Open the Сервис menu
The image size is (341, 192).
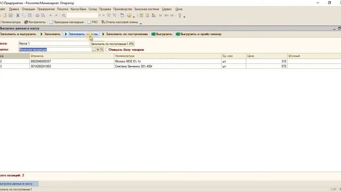pyautogui.click(x=167, y=9)
